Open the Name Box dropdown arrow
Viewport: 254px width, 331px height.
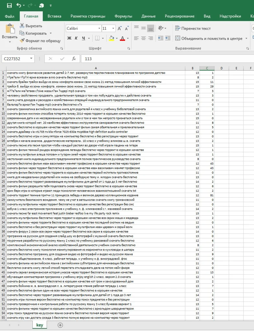pos(31,59)
